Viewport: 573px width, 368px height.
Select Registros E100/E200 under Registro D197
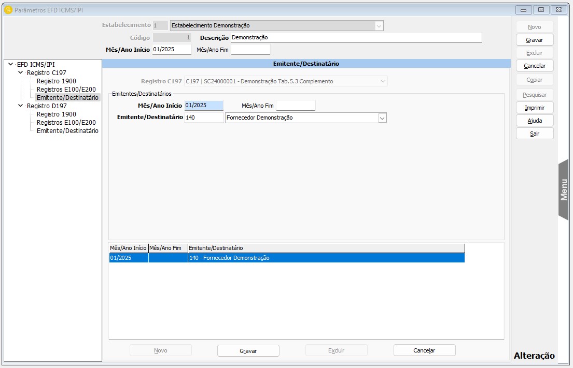pos(66,123)
